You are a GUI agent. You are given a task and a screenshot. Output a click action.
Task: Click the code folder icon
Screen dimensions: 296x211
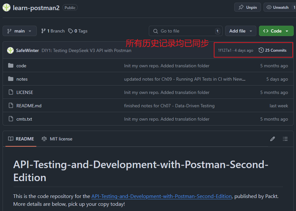tap(11, 66)
